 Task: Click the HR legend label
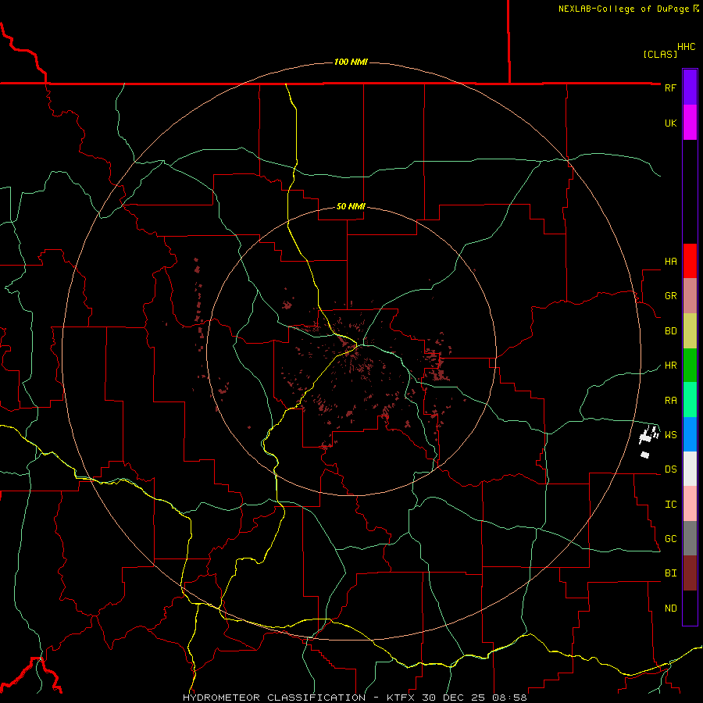[x=670, y=366]
